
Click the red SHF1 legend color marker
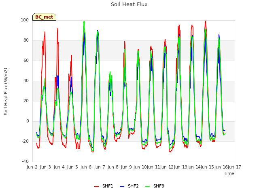pyautogui.click(x=96, y=187)
